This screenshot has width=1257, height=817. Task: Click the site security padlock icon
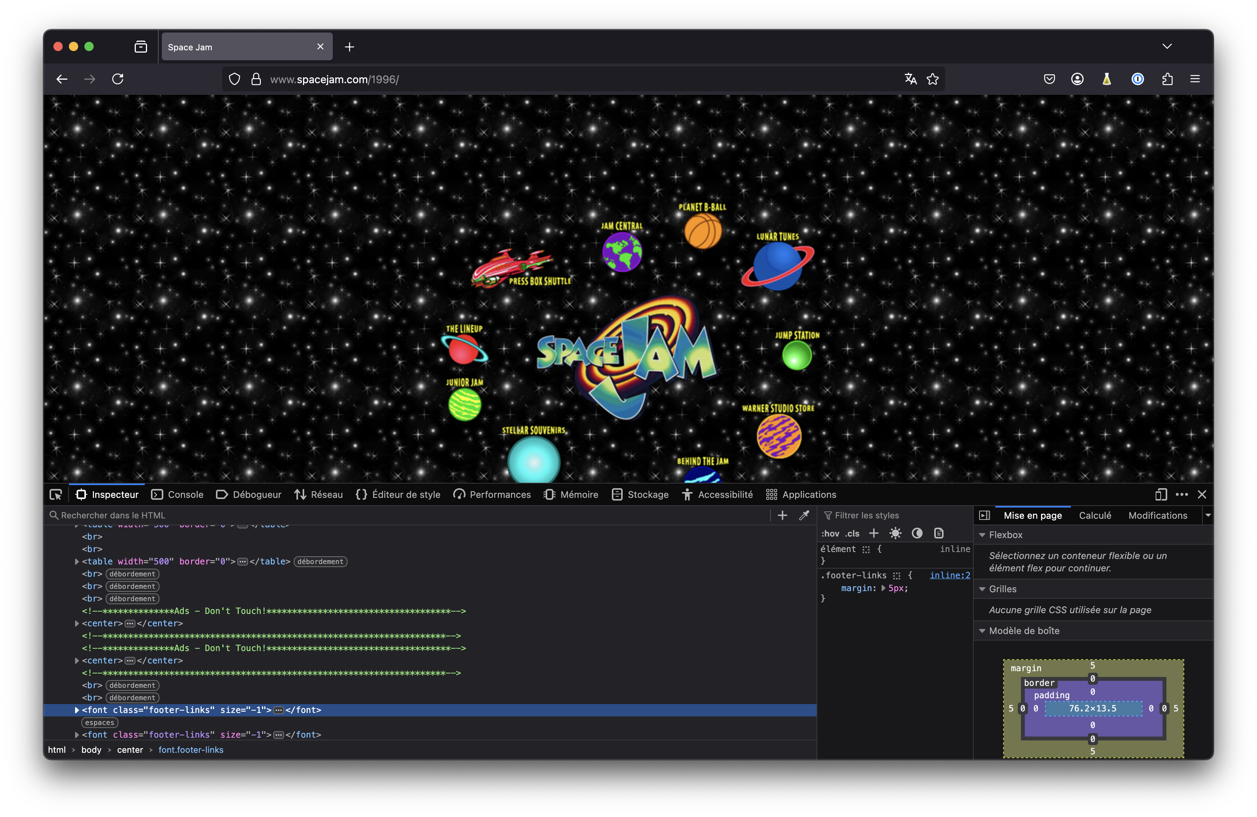point(256,79)
